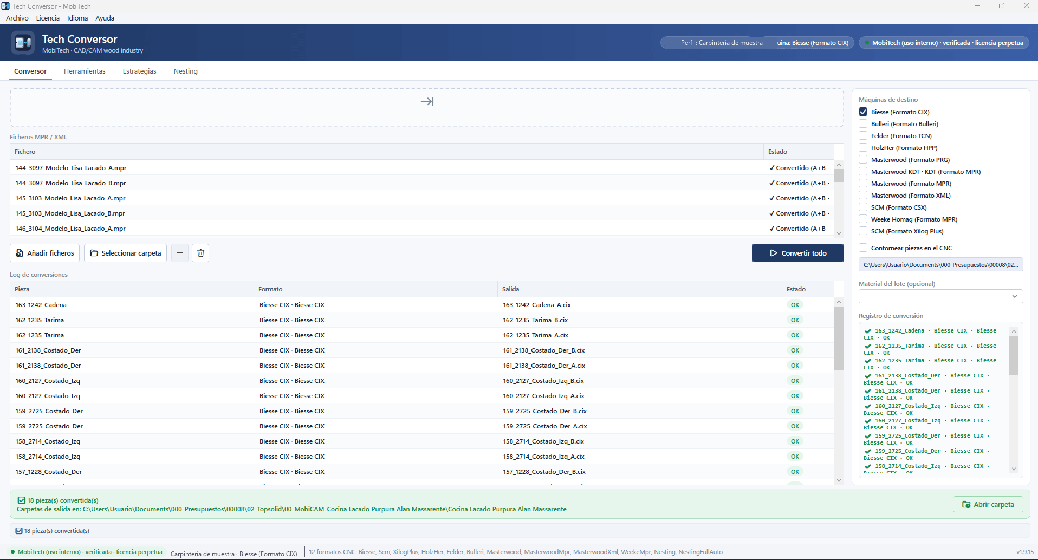Enable Contornear piezas en el CNC checkbox
The image size is (1038, 560).
[863, 248]
